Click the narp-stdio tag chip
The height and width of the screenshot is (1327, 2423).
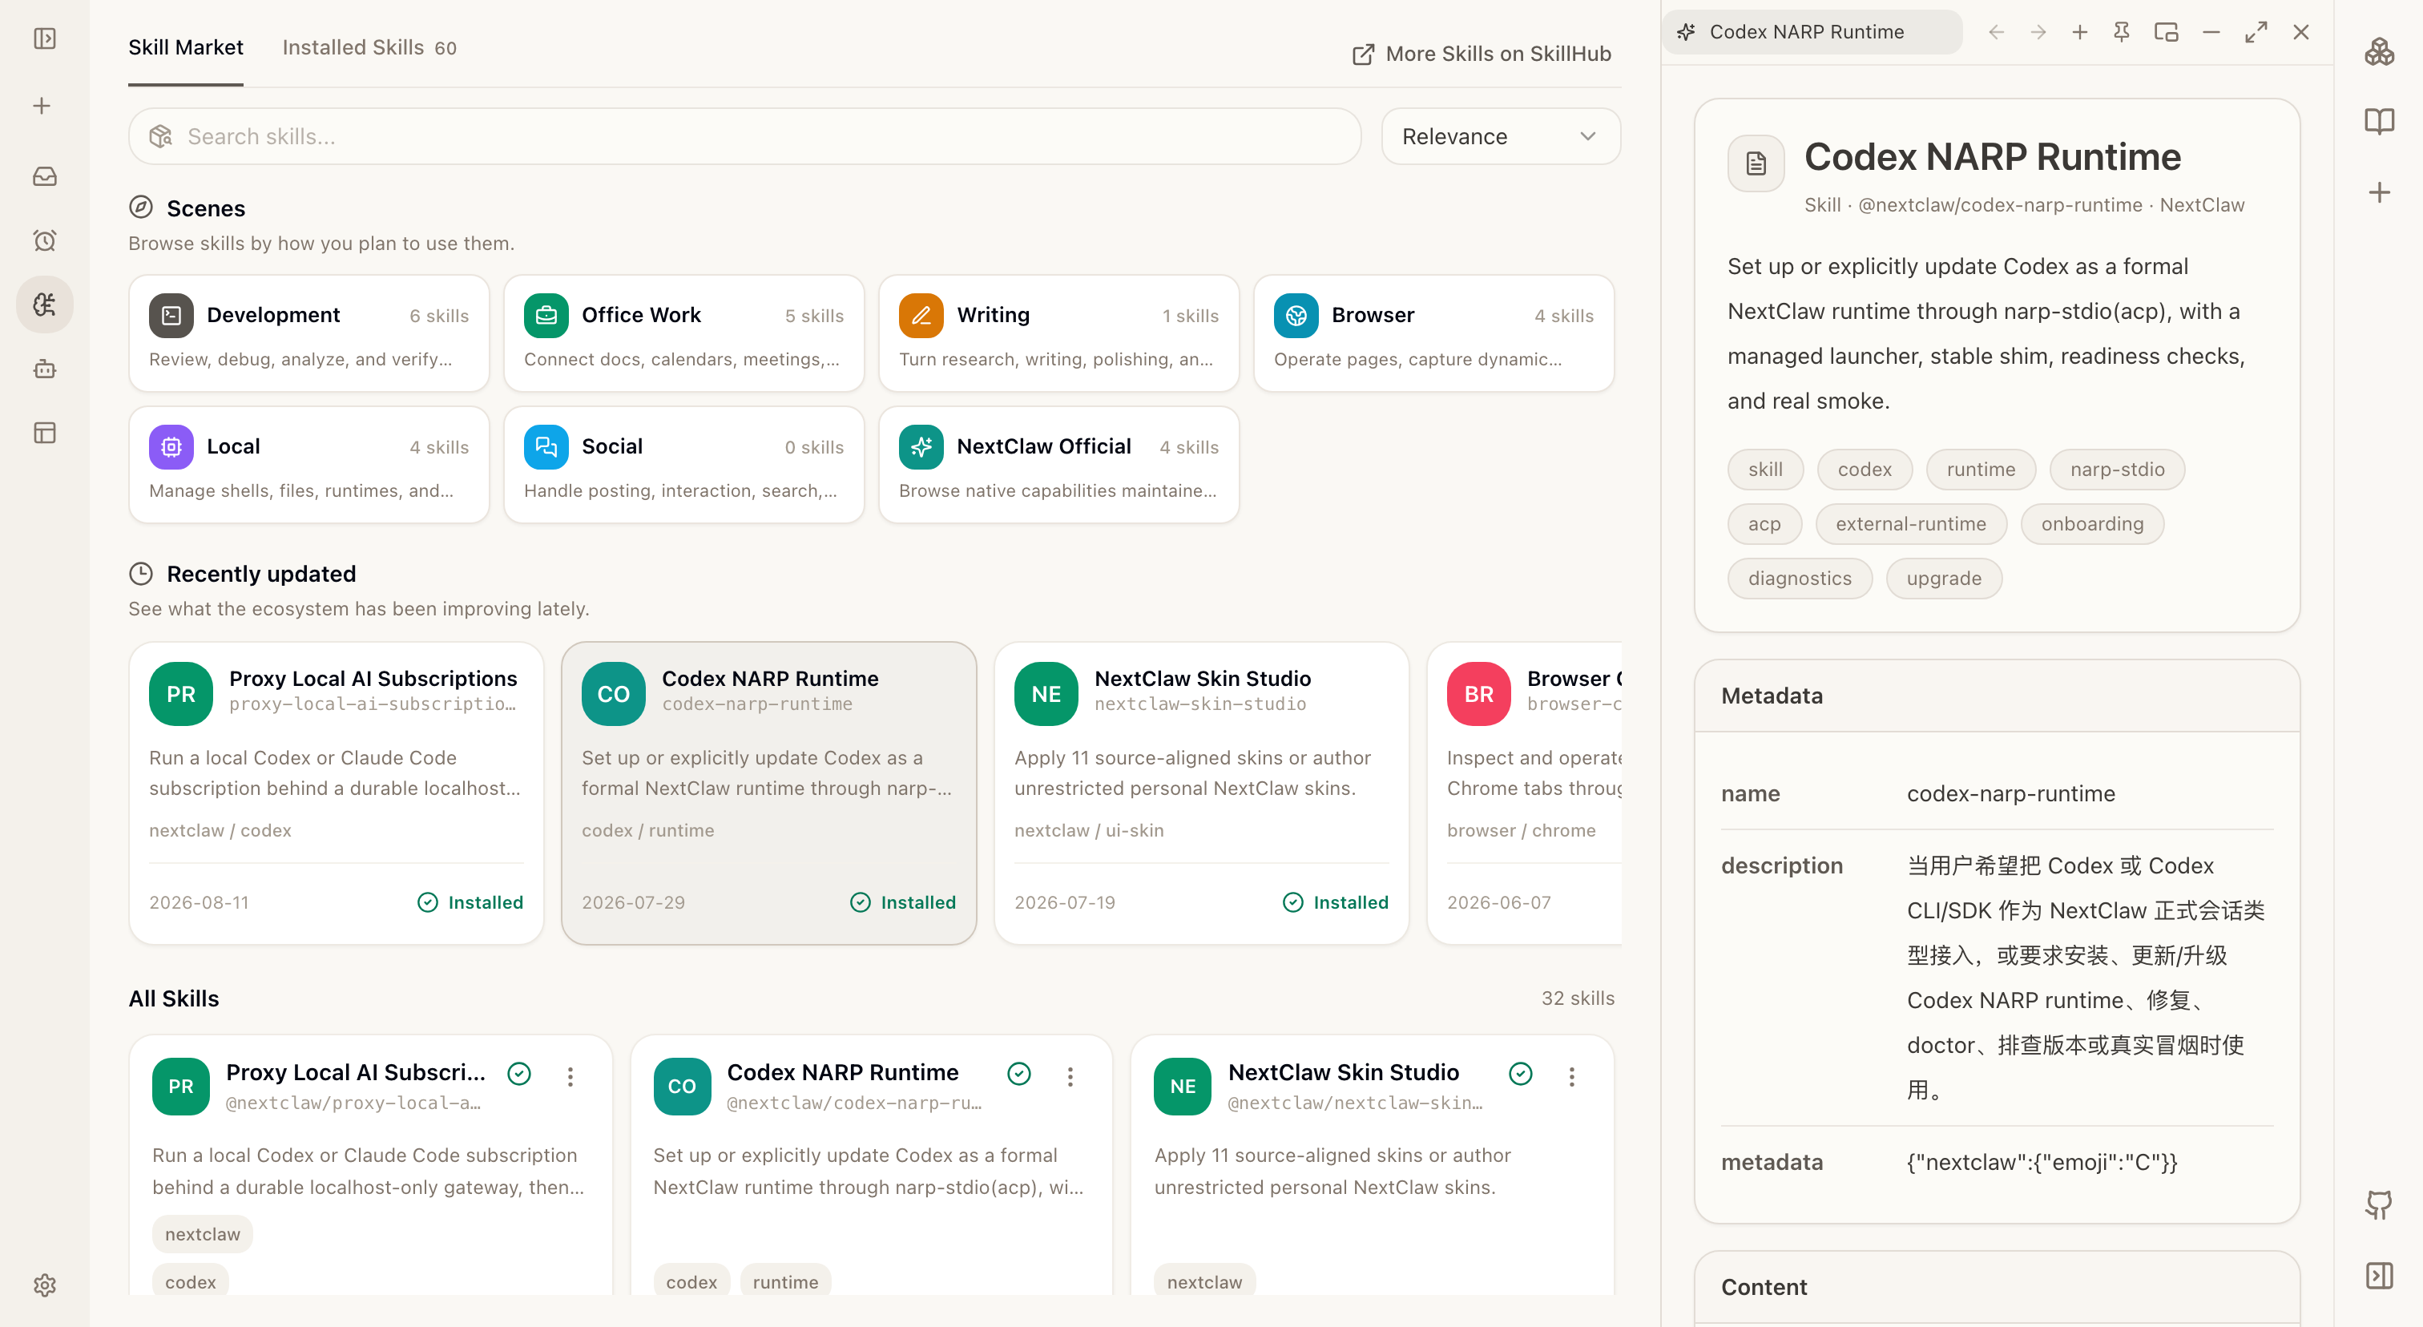(x=2116, y=470)
